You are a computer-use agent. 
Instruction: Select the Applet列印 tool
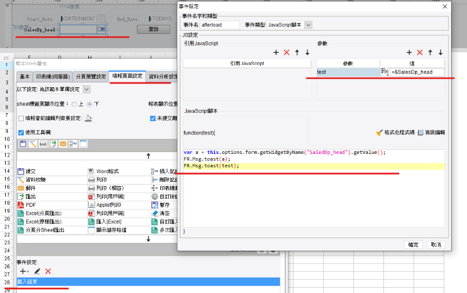click(x=105, y=205)
